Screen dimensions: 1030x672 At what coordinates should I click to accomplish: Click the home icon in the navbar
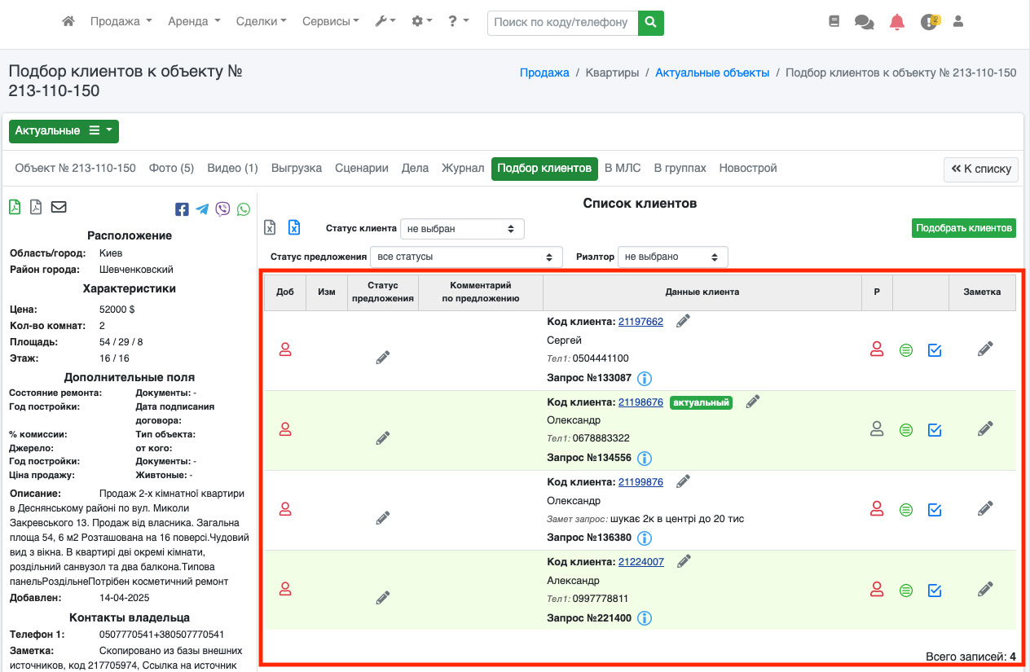coord(68,22)
